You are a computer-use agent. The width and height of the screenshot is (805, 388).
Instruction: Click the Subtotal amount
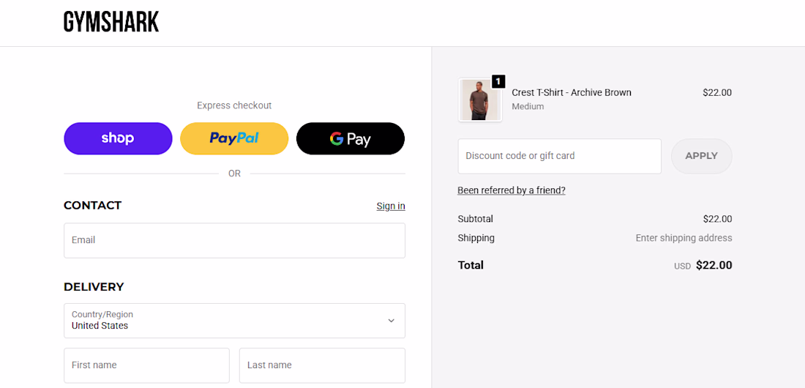pyautogui.click(x=717, y=219)
